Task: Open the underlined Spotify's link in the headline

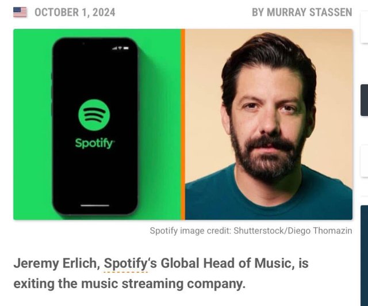Action: (125, 263)
